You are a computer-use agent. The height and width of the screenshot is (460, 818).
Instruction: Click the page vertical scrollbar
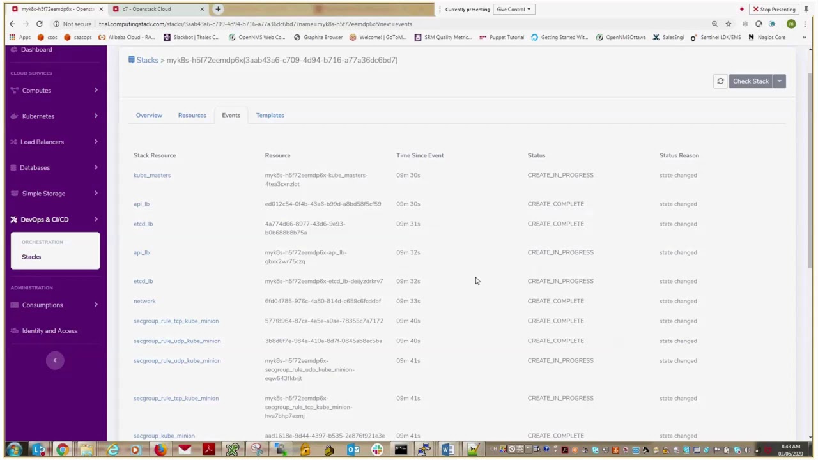tap(810, 171)
